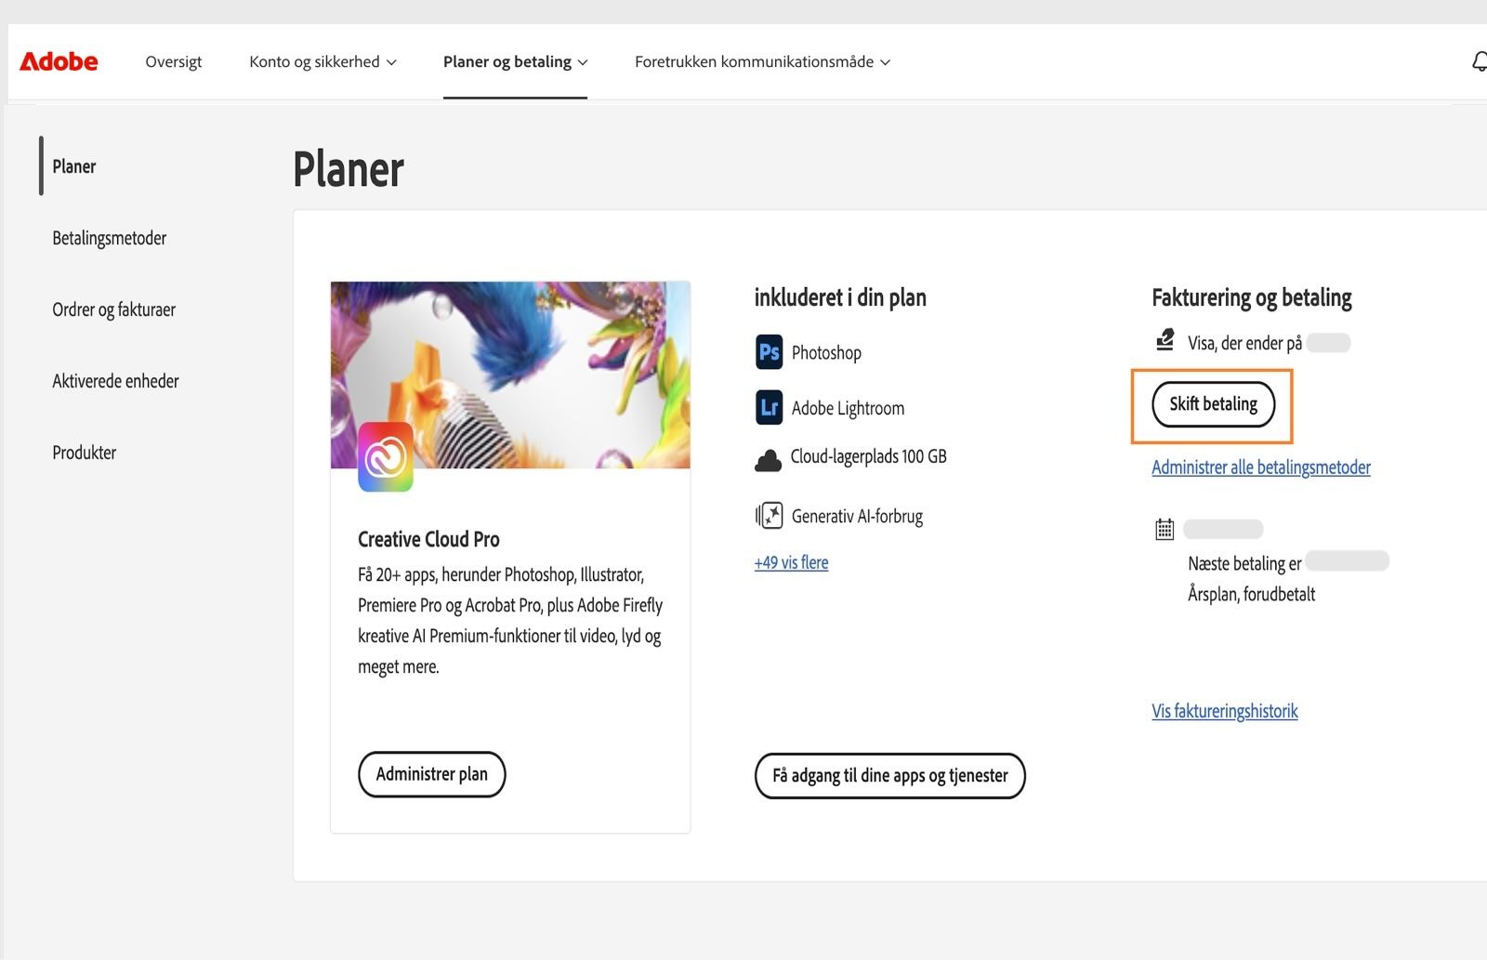
Task: Click the Photoshop label in plan list
Action: 826,353
